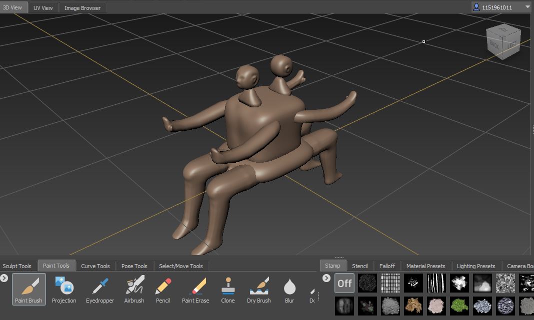The image size is (534, 320).
Task: Activate the Clone stamp tool
Action: (x=228, y=289)
